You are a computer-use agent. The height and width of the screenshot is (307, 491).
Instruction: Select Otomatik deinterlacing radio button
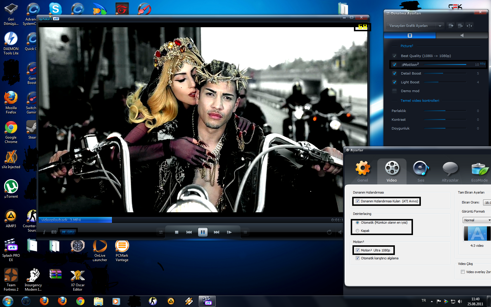357,223
